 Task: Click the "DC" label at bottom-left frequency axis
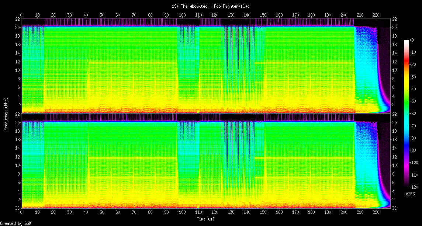[17, 208]
